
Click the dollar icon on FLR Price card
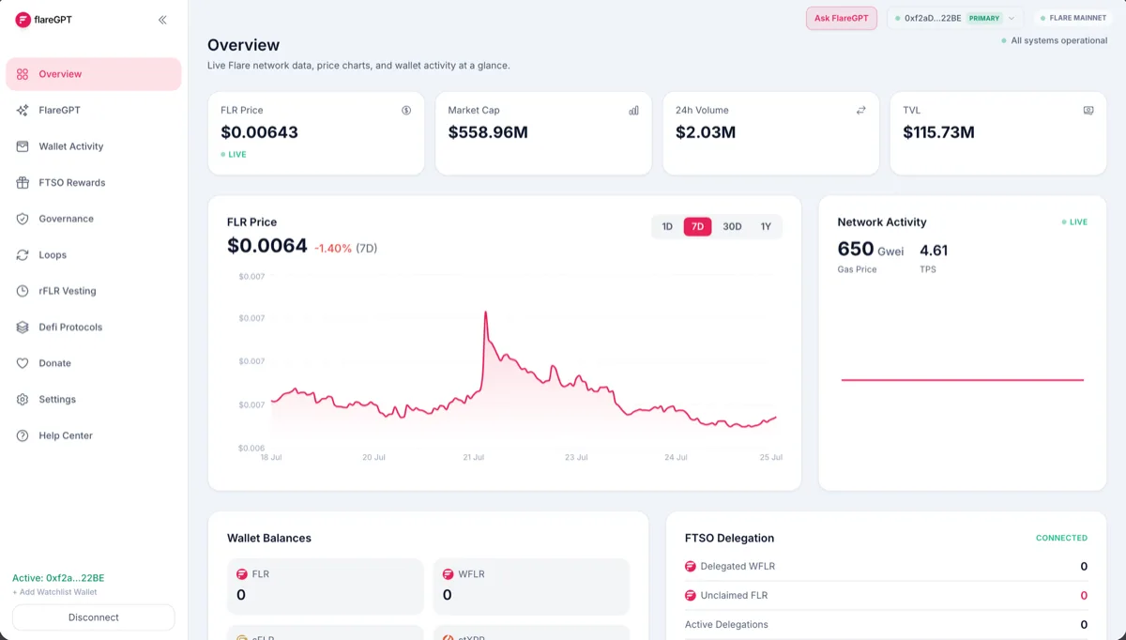click(406, 110)
